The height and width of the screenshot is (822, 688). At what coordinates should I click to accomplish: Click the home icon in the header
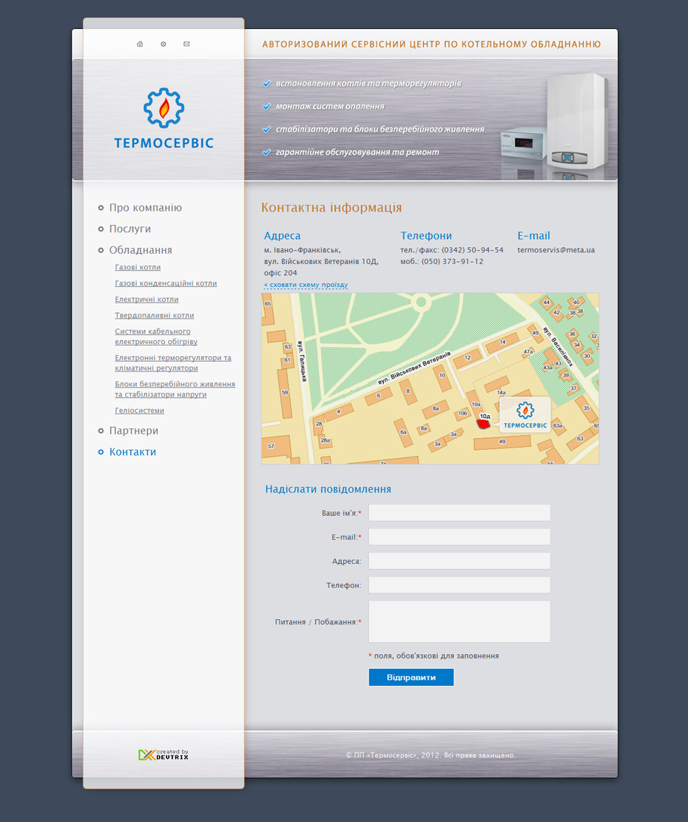140,44
